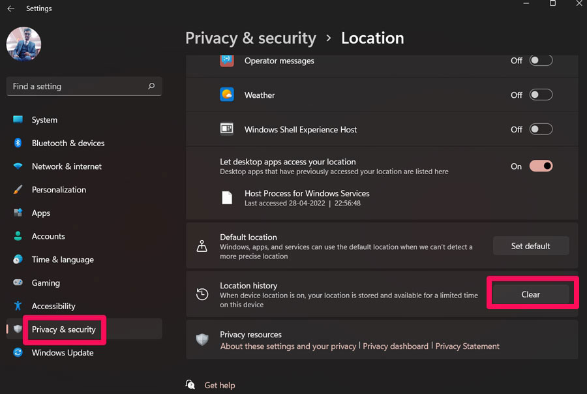Click the Let desktop apps access your location text

point(288,162)
